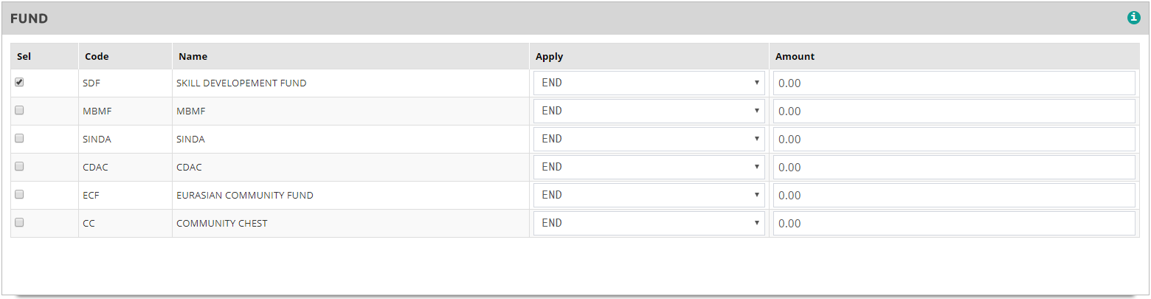Enable the CDAC fund checkbox
1151x299 pixels.
[x=19, y=167]
